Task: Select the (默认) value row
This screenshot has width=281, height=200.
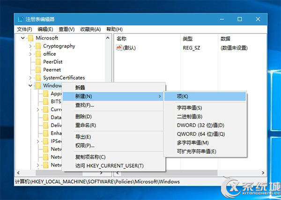Action: (x=190, y=48)
